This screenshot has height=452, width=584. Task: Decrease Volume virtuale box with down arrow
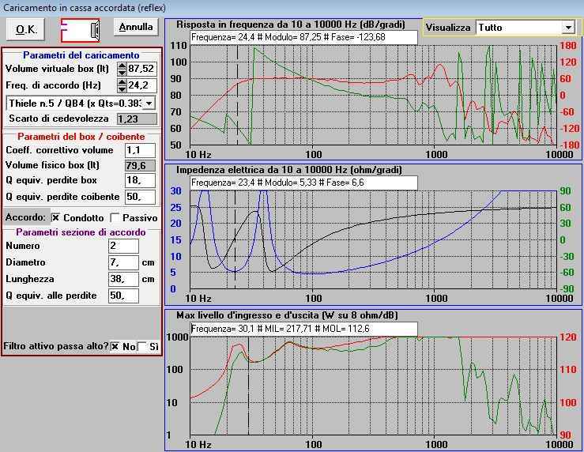tap(122, 72)
